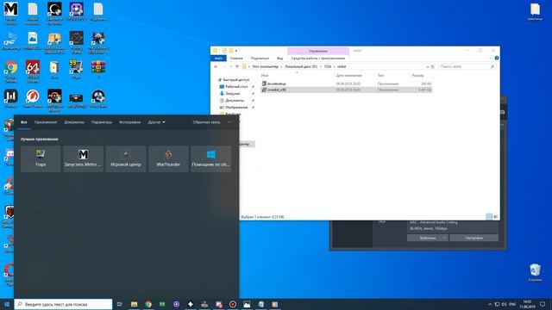Screen dimensions: 552x310
Task: Open the Средства работы с приложениями tab
Action: (x=318, y=59)
